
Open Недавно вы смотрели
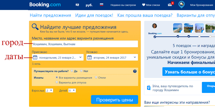[123, 5]
